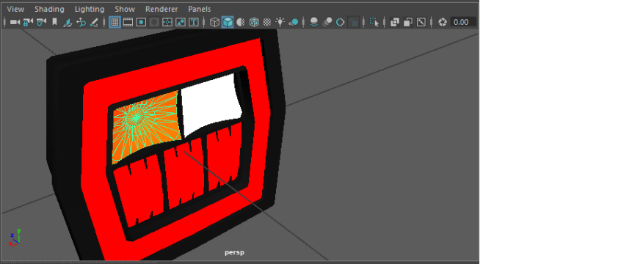Screen dimensions: 632x264
Task: Toggle the Lock Camera icon
Action: pyautogui.click(x=28, y=22)
